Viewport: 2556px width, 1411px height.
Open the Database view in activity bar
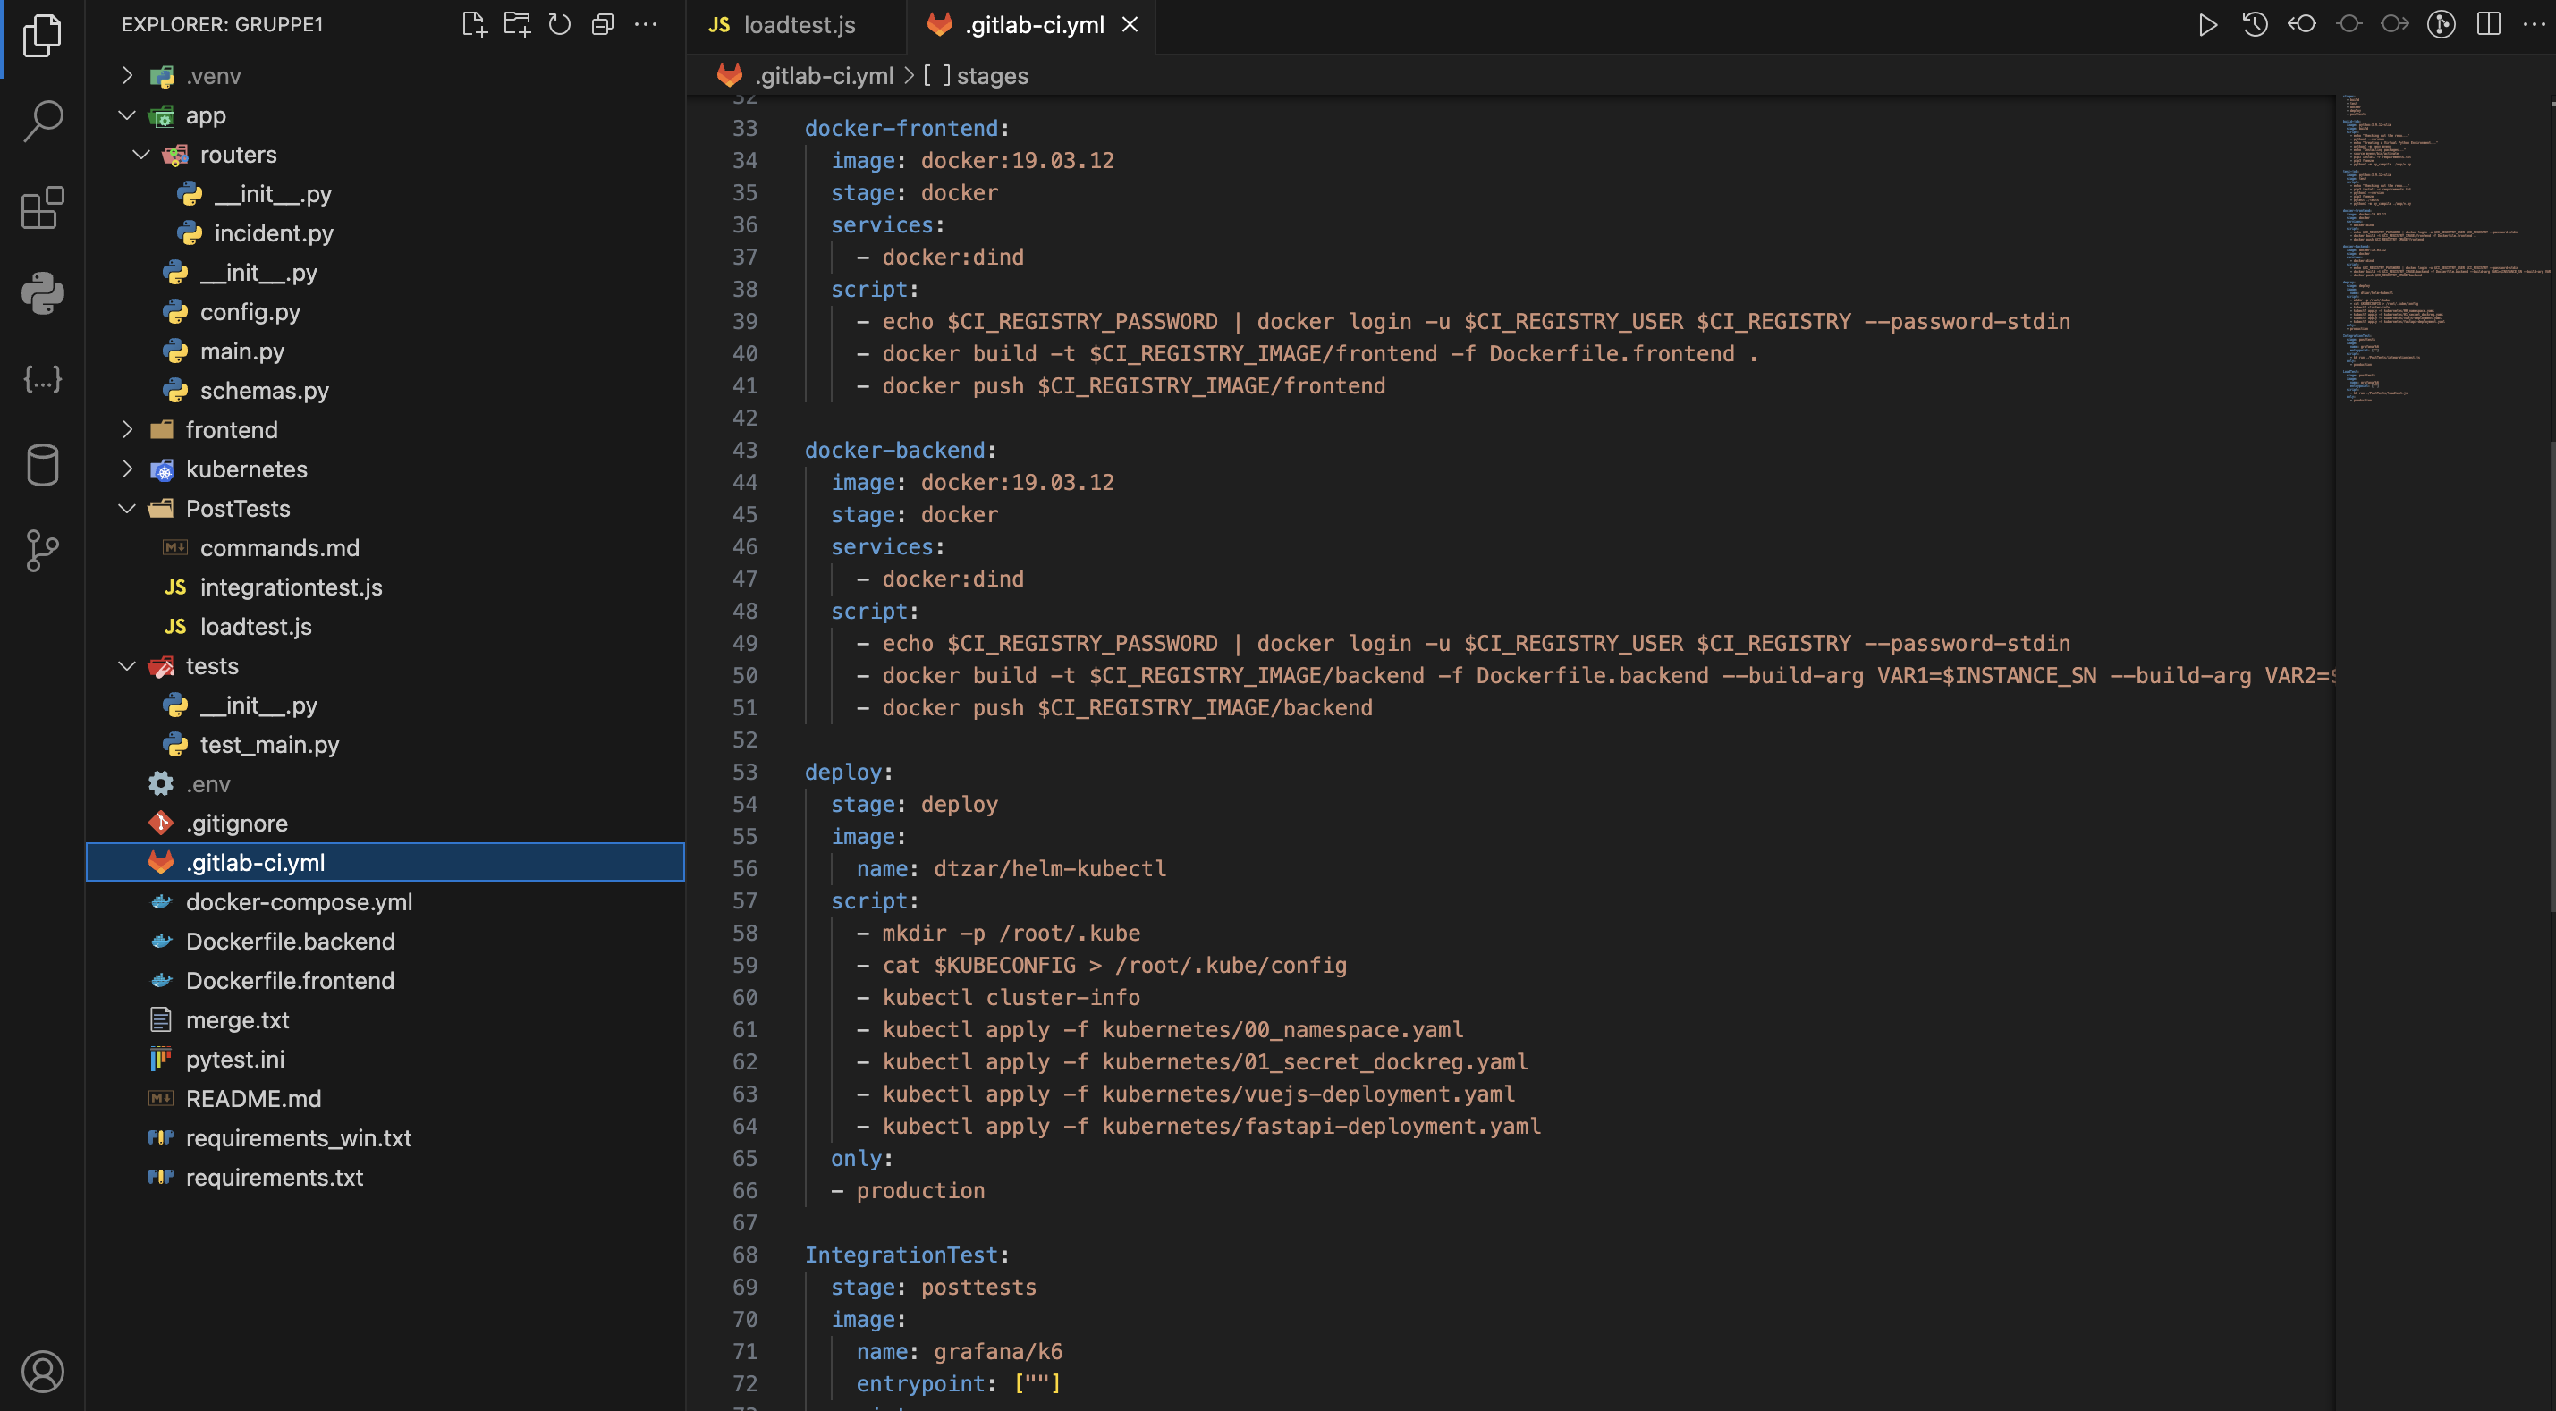(42, 464)
